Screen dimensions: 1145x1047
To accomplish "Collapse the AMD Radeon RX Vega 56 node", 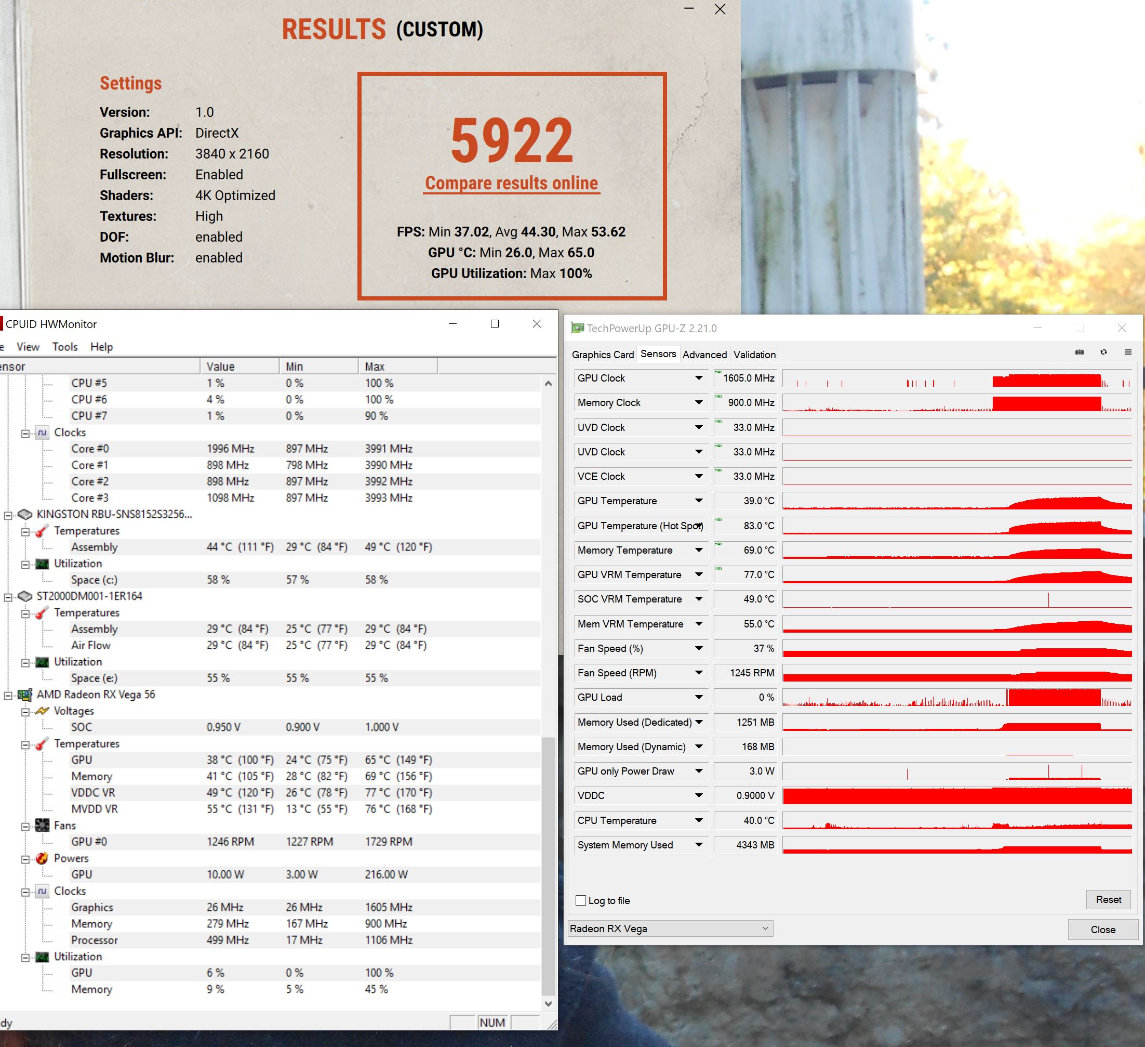I will coord(8,695).
